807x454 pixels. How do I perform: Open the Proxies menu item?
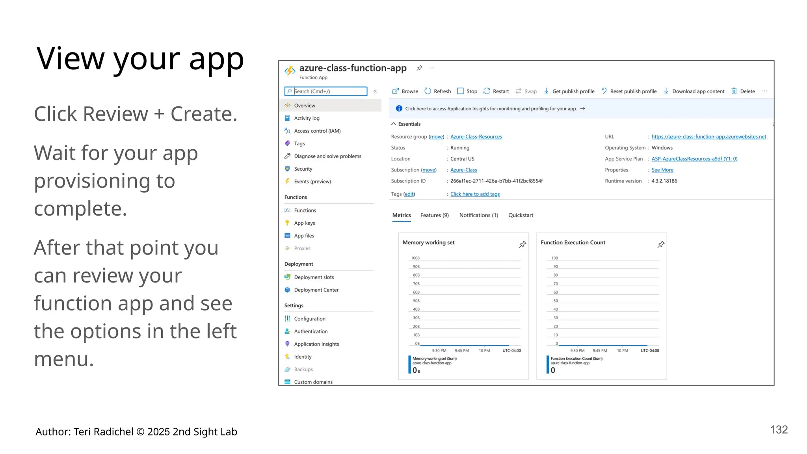coord(302,248)
